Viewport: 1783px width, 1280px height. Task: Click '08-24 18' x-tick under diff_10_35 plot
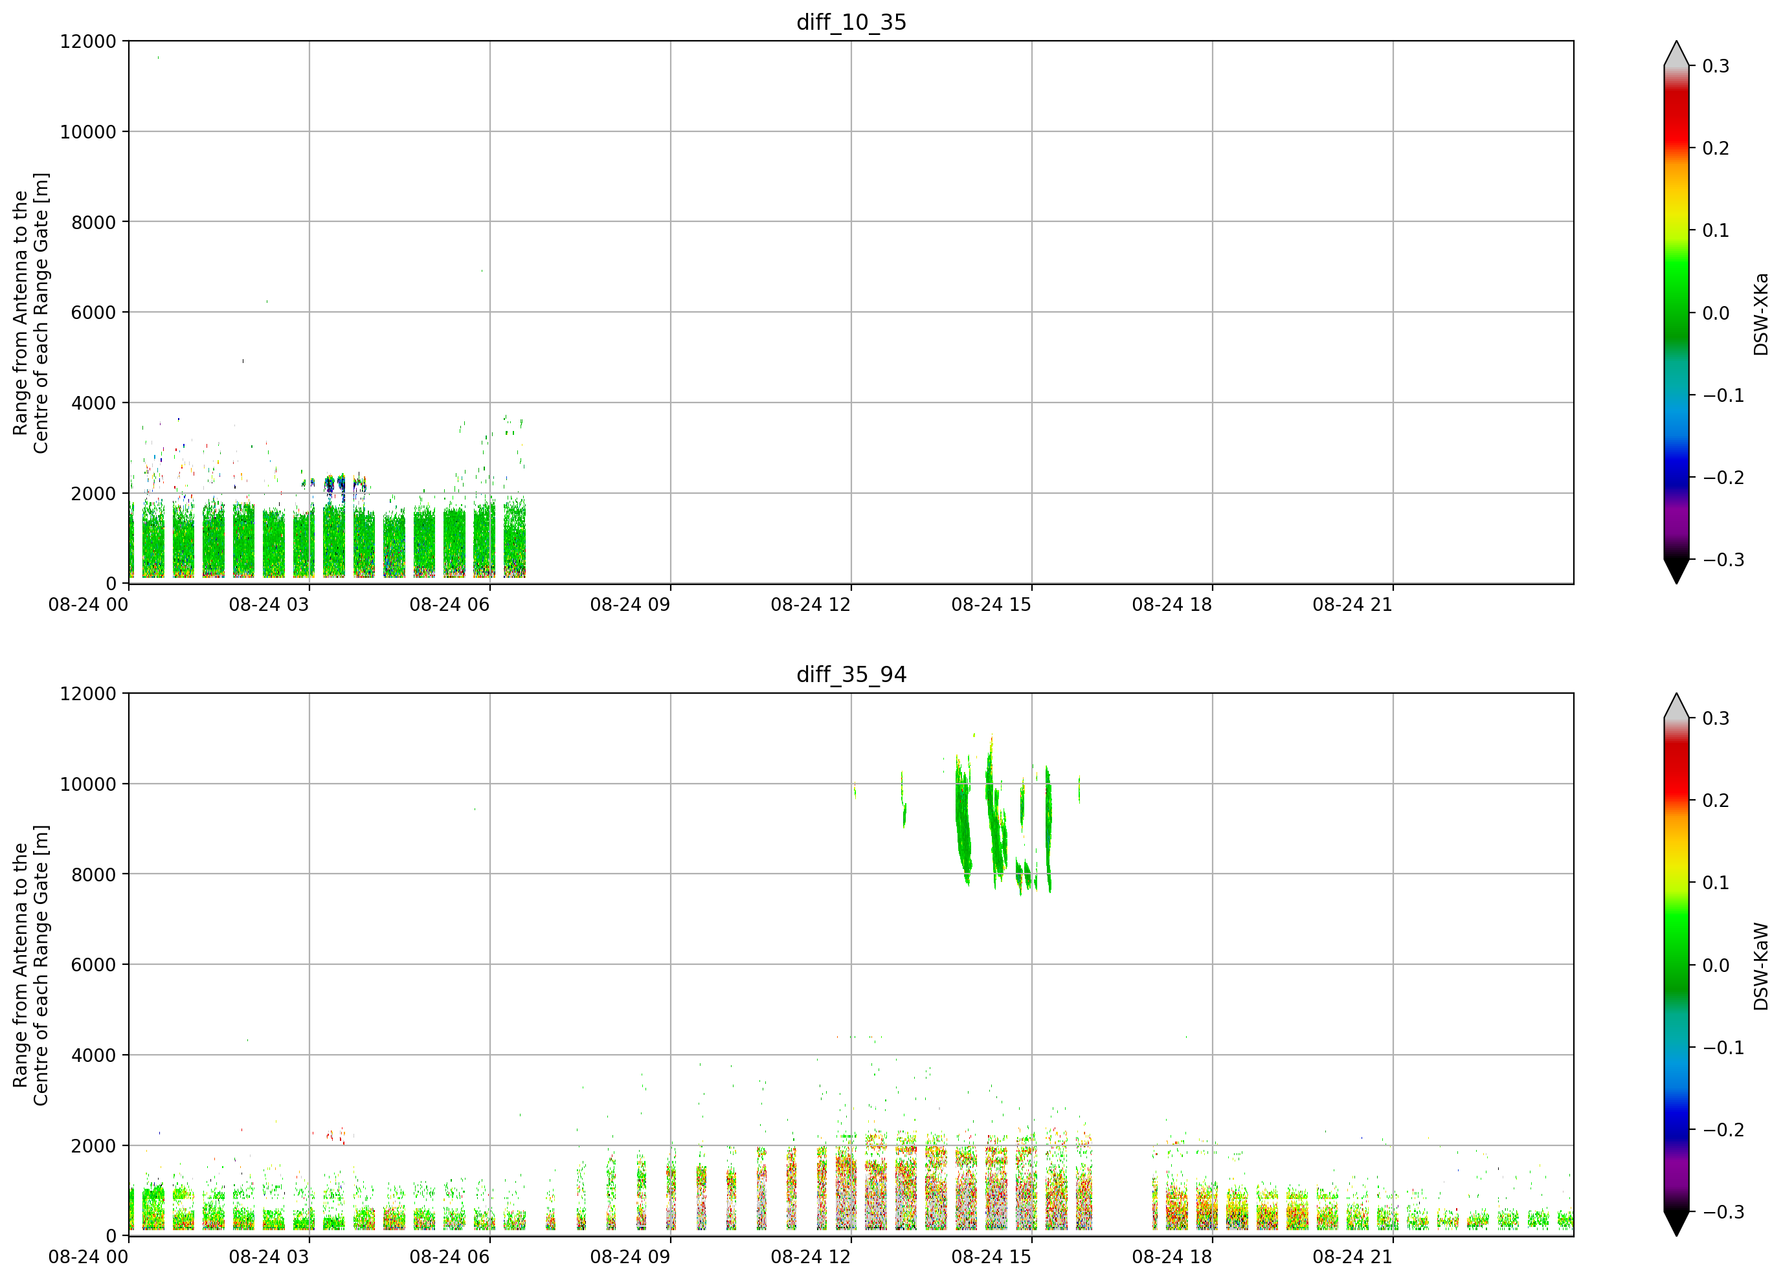(x=1172, y=604)
